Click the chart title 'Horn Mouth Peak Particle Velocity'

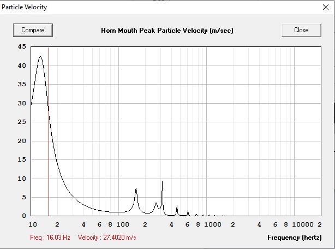[167, 31]
